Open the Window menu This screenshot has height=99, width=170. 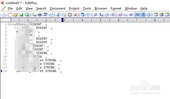(x=131, y=8)
